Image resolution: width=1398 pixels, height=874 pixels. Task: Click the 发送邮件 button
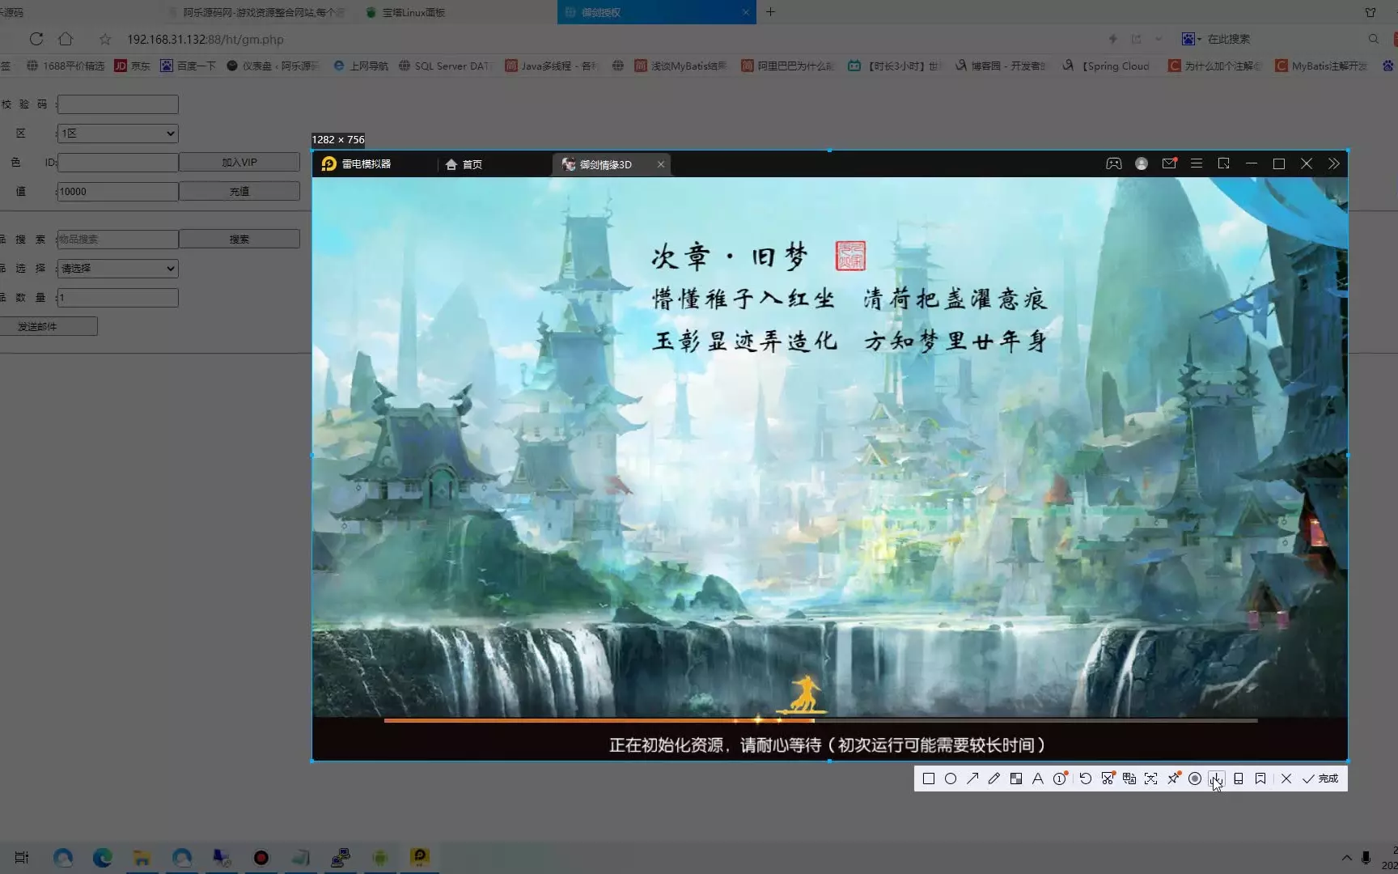(x=49, y=326)
